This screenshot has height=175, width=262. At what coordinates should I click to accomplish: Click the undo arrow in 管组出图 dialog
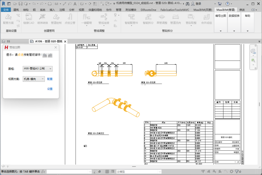pos(45,55)
